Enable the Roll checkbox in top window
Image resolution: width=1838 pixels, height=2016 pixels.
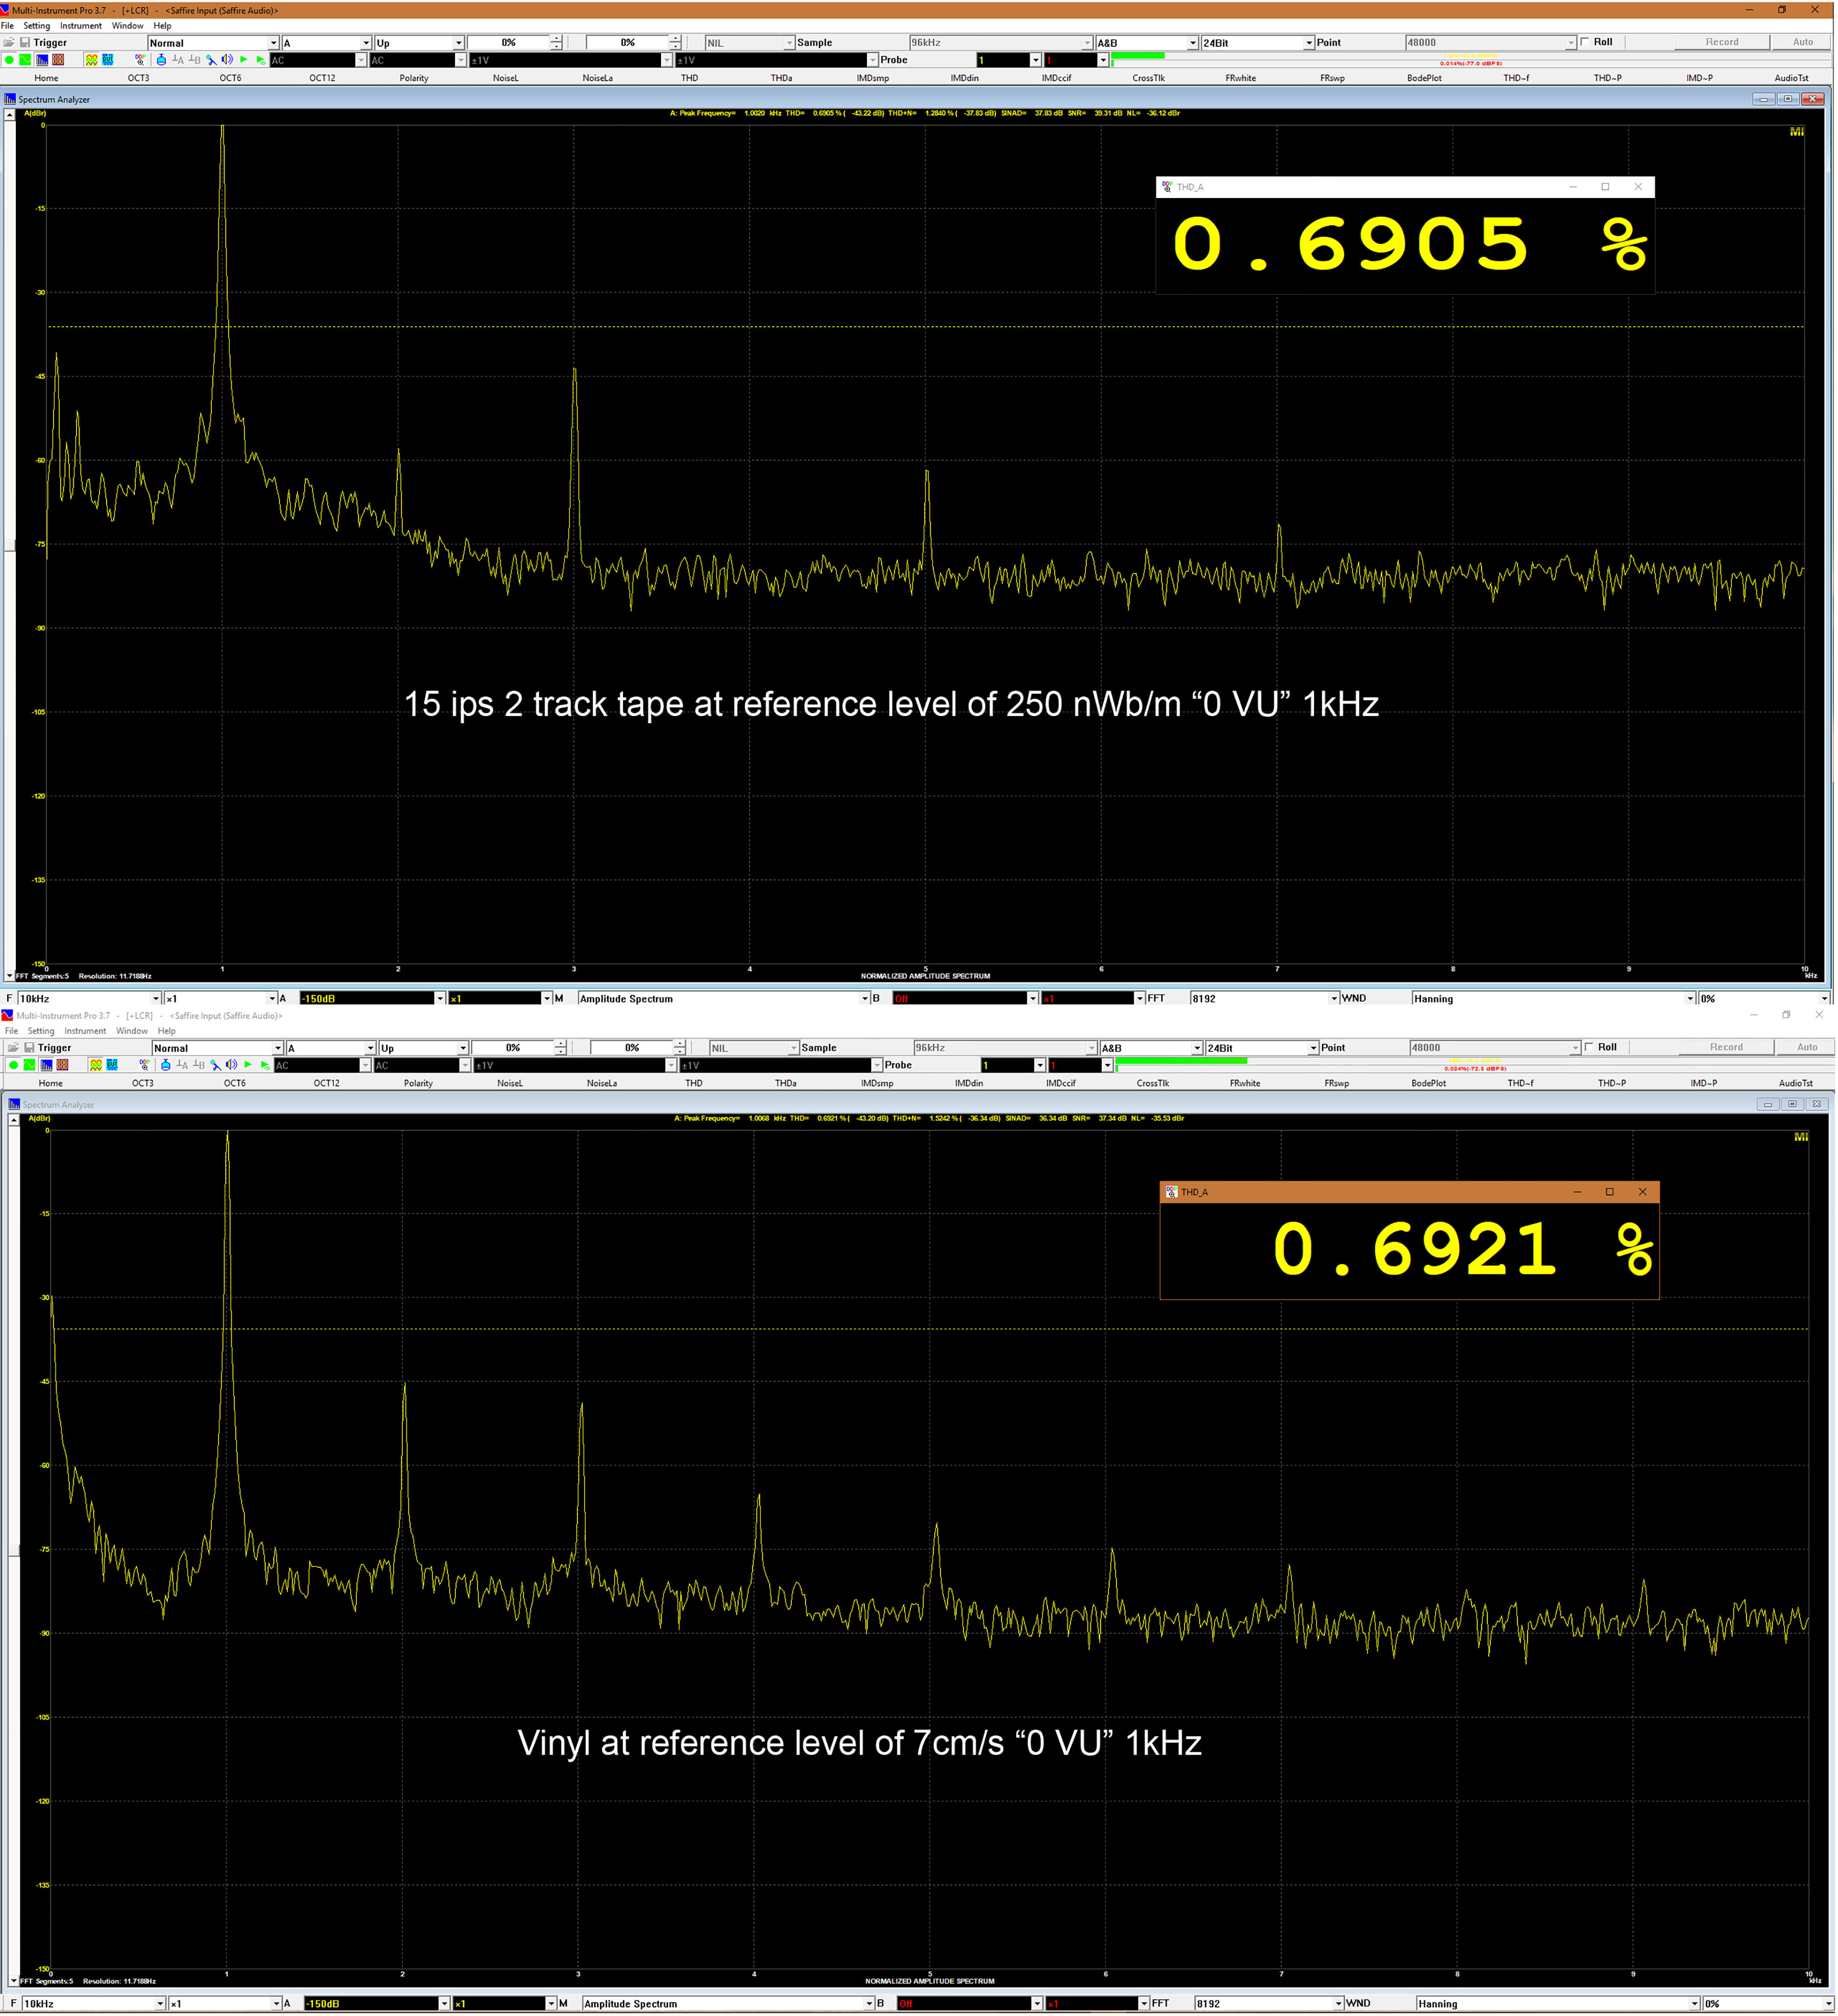tap(1586, 42)
